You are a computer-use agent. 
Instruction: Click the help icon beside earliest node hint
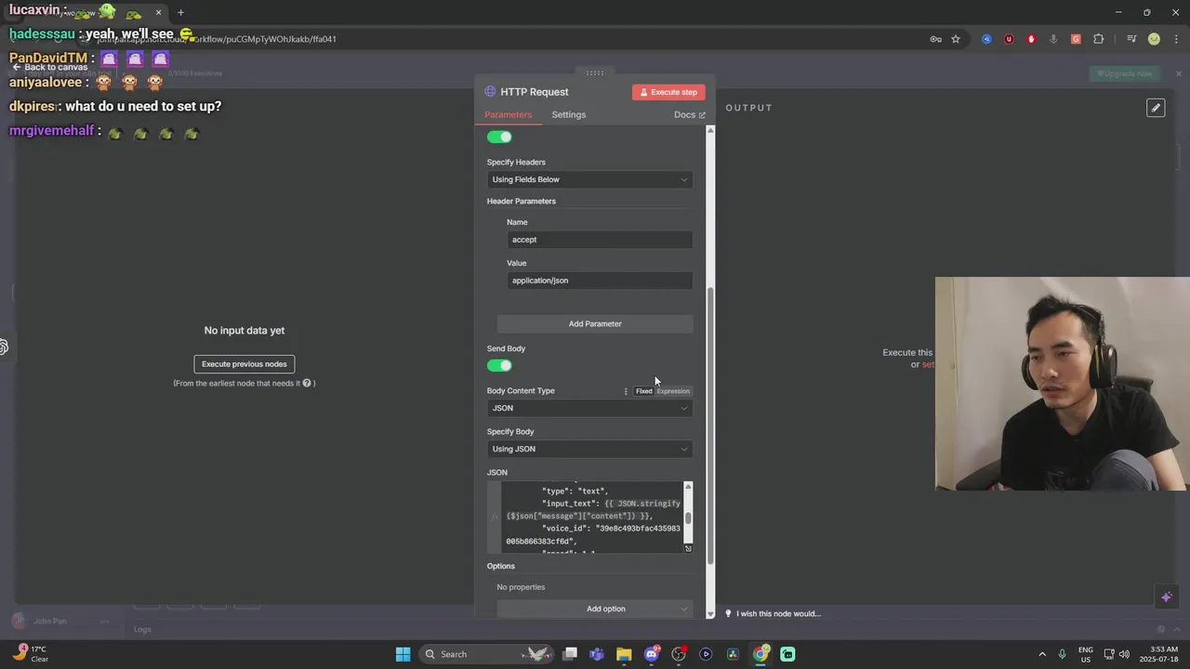coord(307,383)
